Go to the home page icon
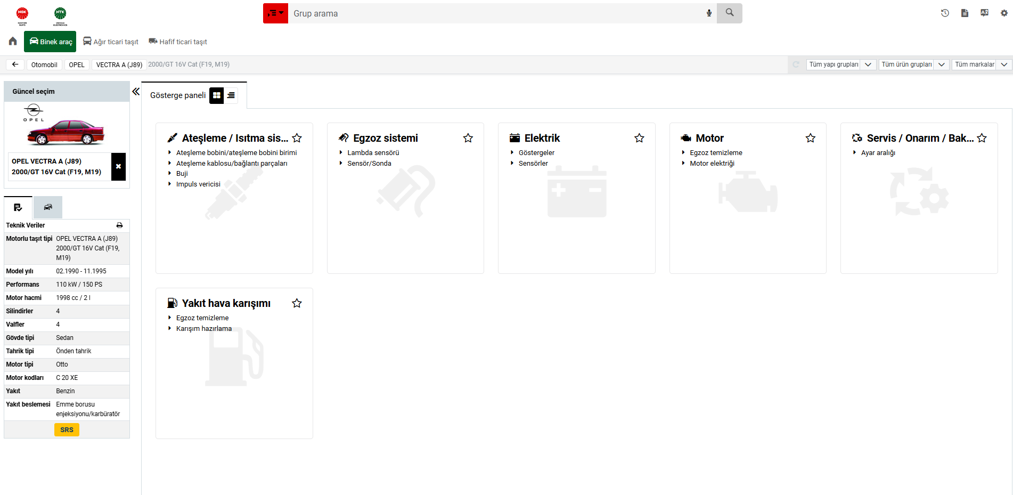 point(13,42)
